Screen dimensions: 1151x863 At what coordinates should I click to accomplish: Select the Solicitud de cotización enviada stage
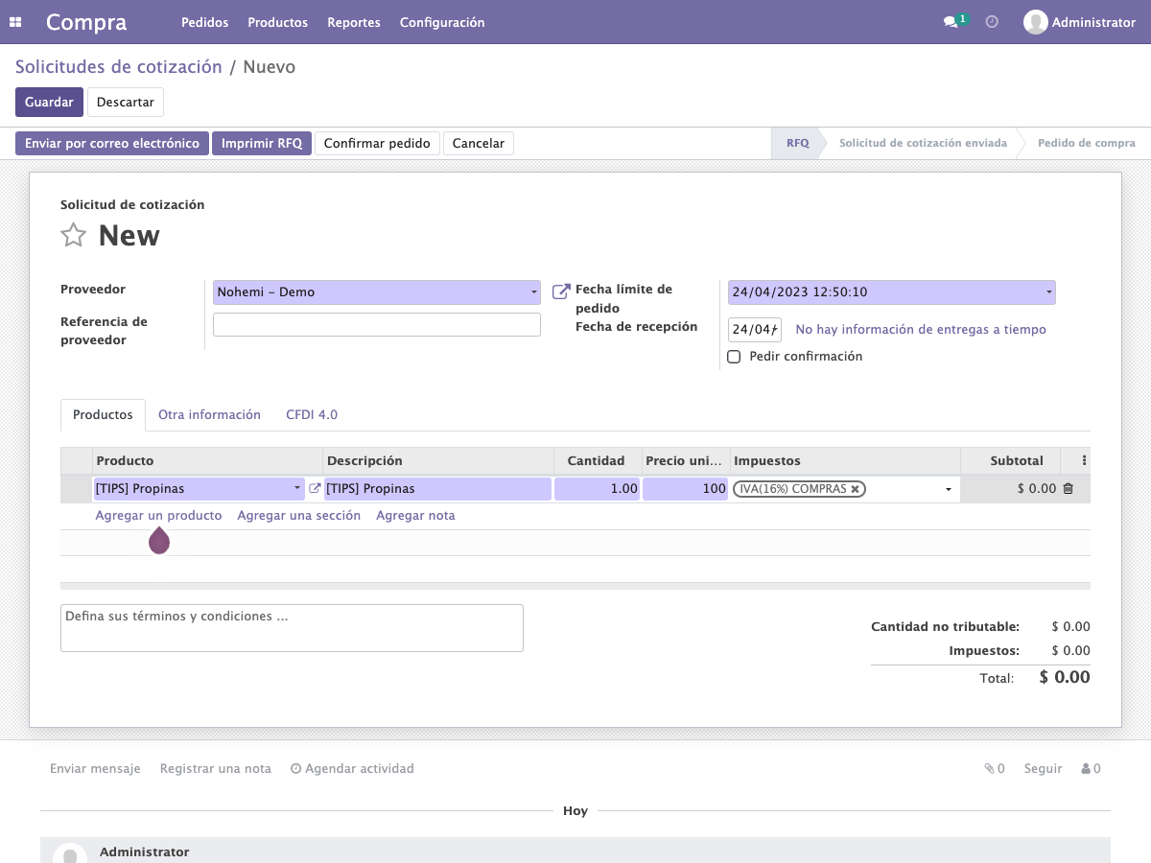click(x=923, y=144)
